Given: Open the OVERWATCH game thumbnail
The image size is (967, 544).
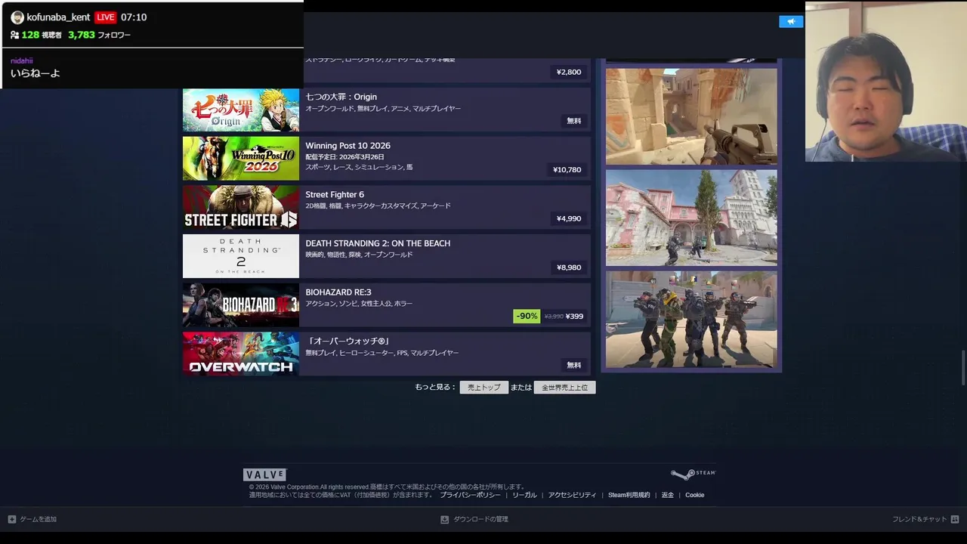Looking at the screenshot, I should (x=241, y=354).
